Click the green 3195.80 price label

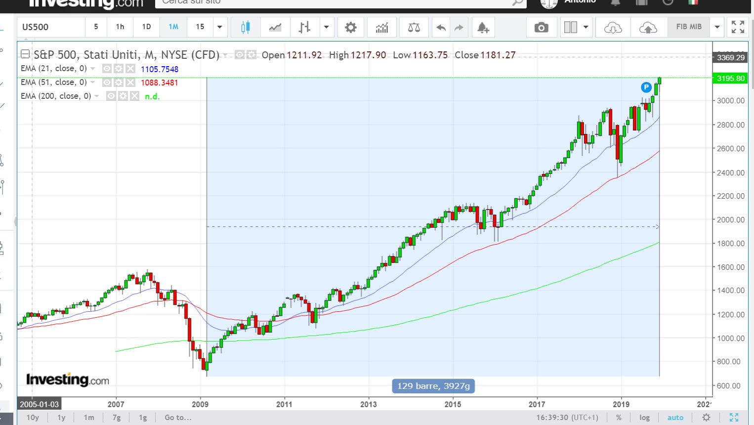(x=731, y=78)
